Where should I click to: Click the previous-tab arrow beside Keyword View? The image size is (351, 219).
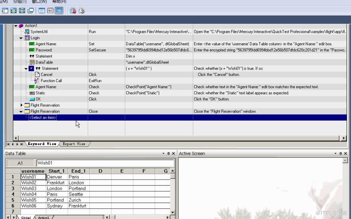click(x=13, y=144)
